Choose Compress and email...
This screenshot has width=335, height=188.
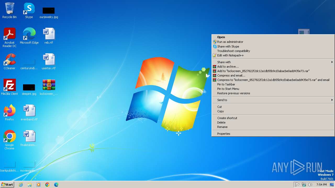[273, 75]
